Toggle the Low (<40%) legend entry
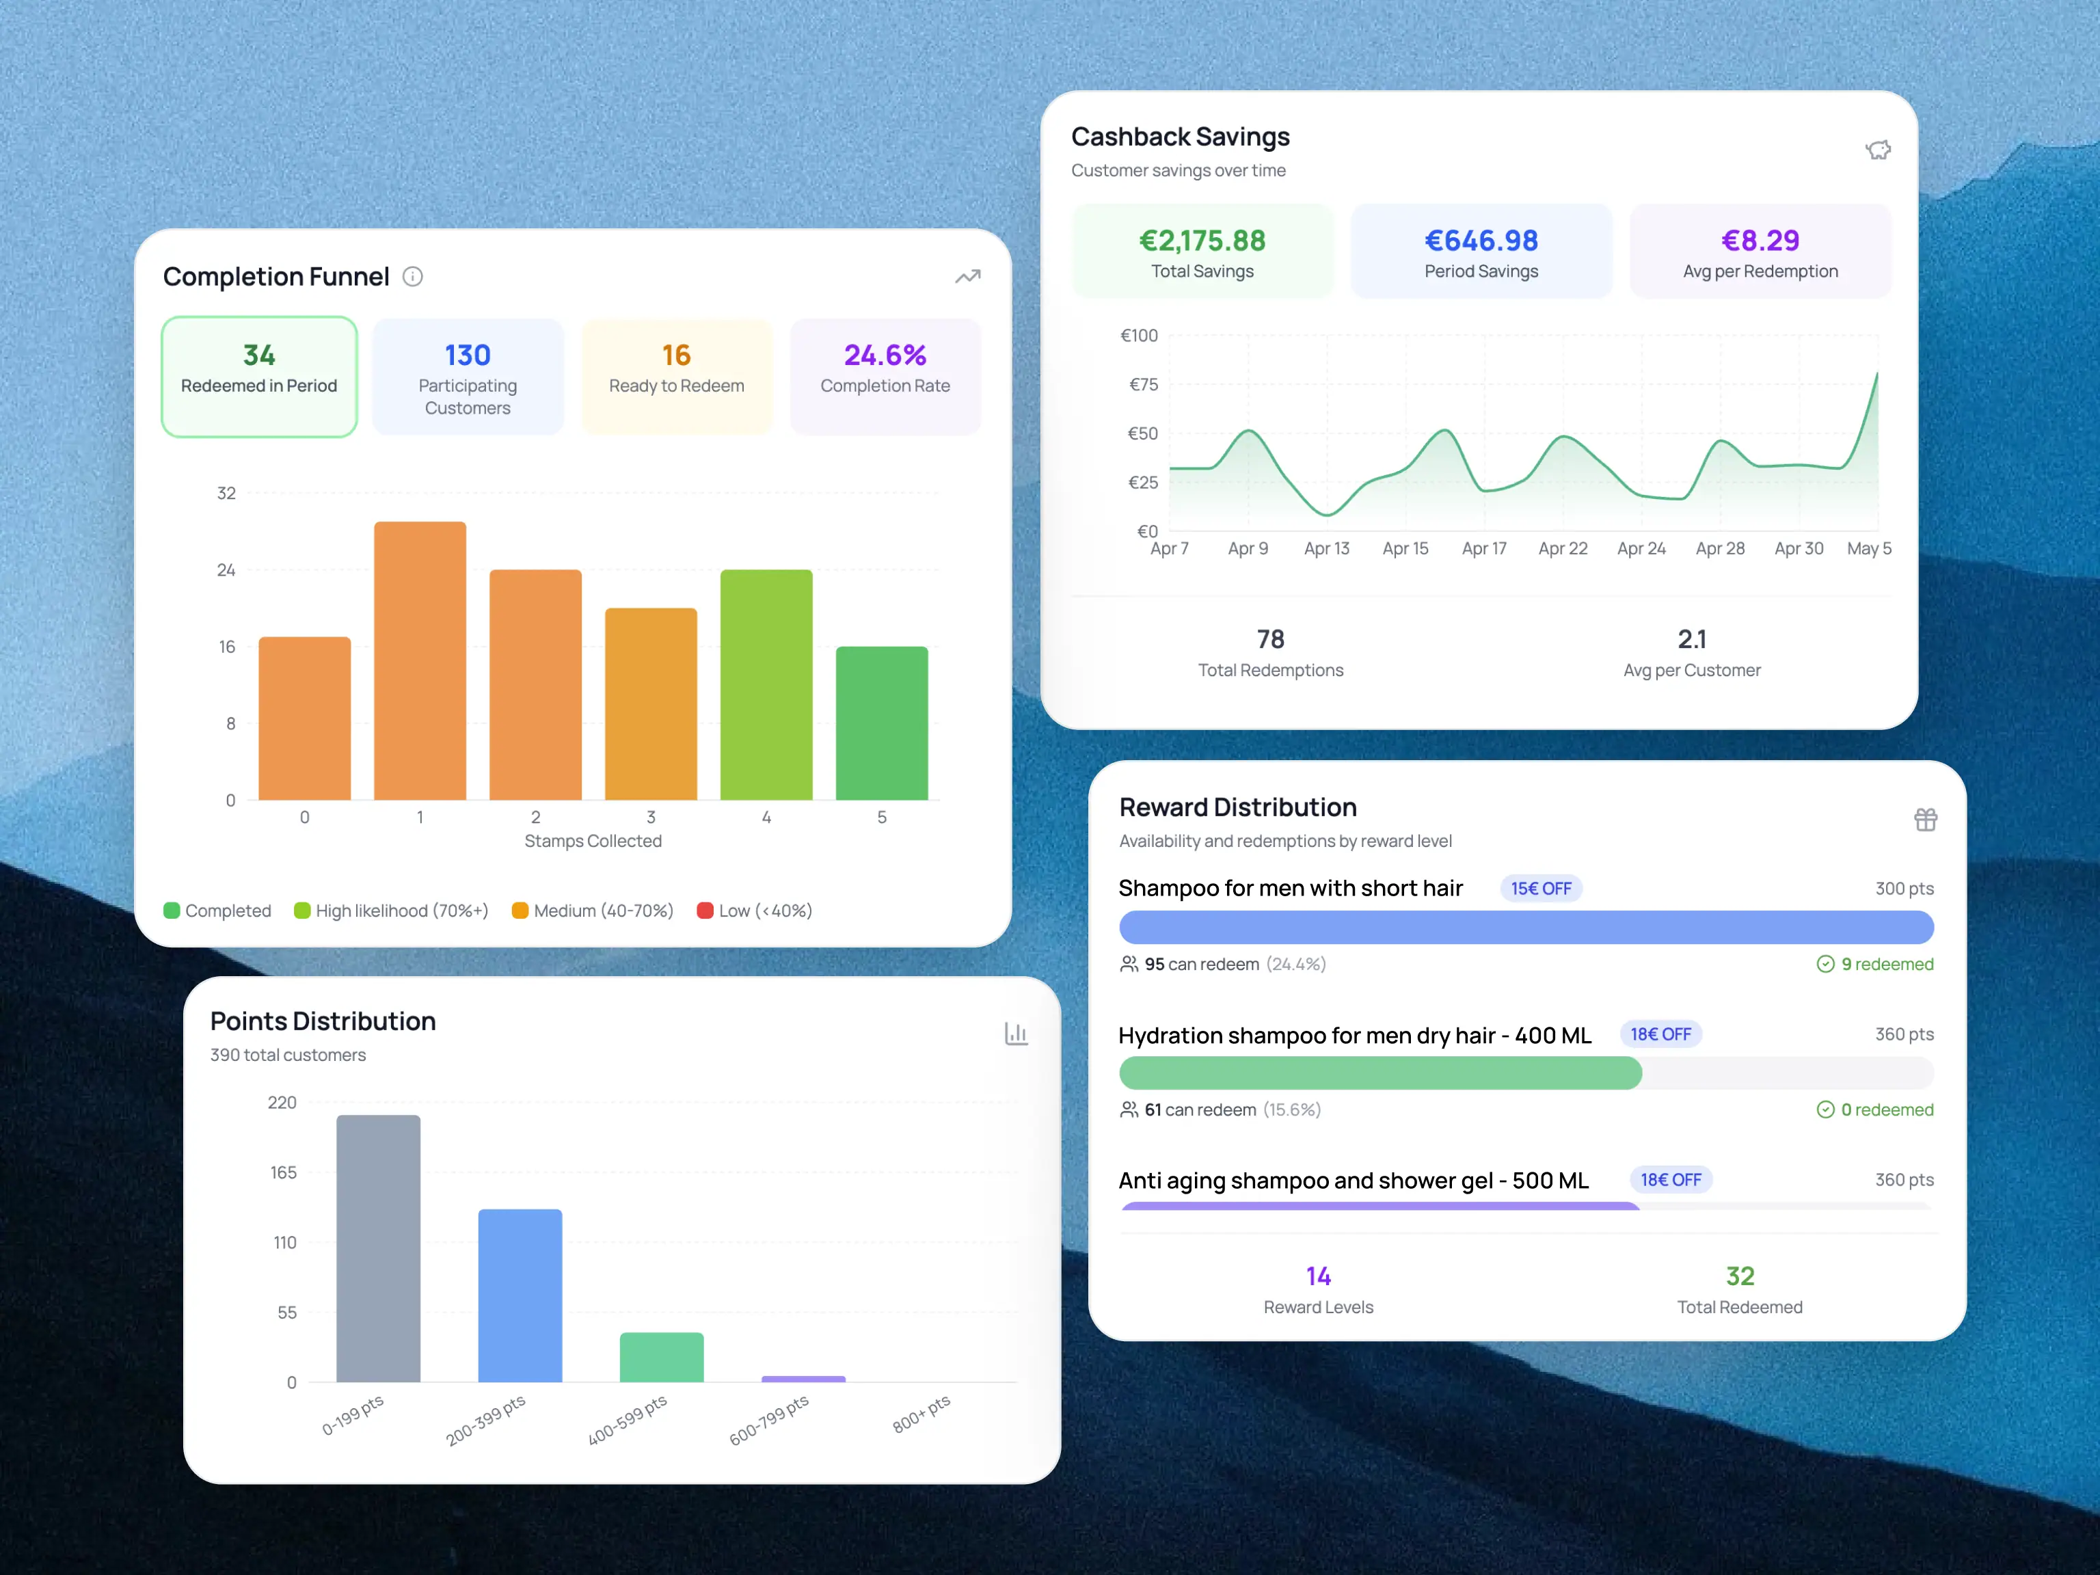Image resolution: width=2100 pixels, height=1575 pixels. click(755, 911)
